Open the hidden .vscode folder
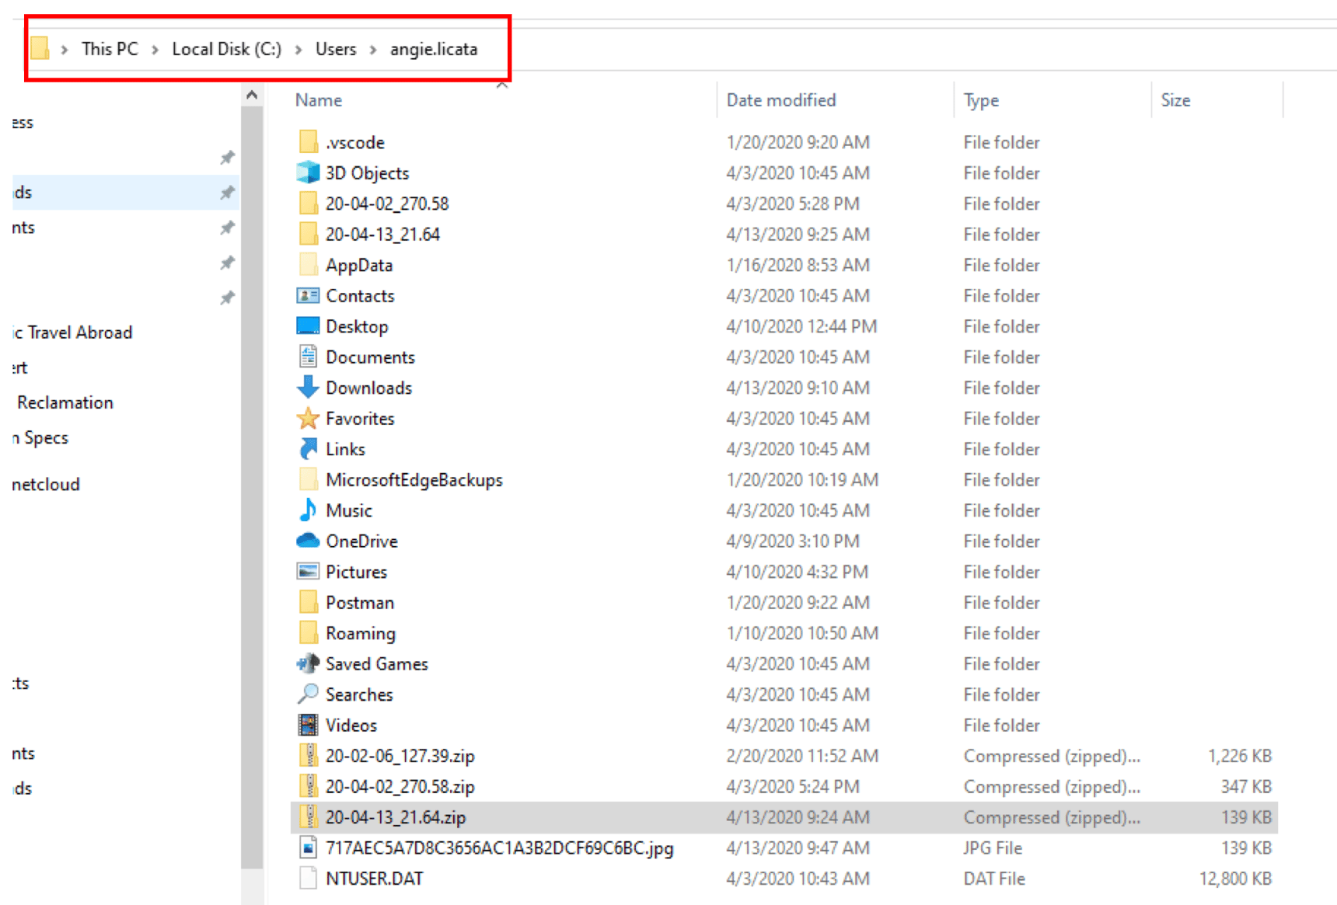Viewport: 1337px width, 905px height. (354, 141)
